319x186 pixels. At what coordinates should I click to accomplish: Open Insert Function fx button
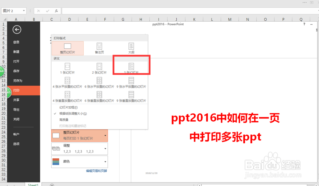[x=56, y=11]
